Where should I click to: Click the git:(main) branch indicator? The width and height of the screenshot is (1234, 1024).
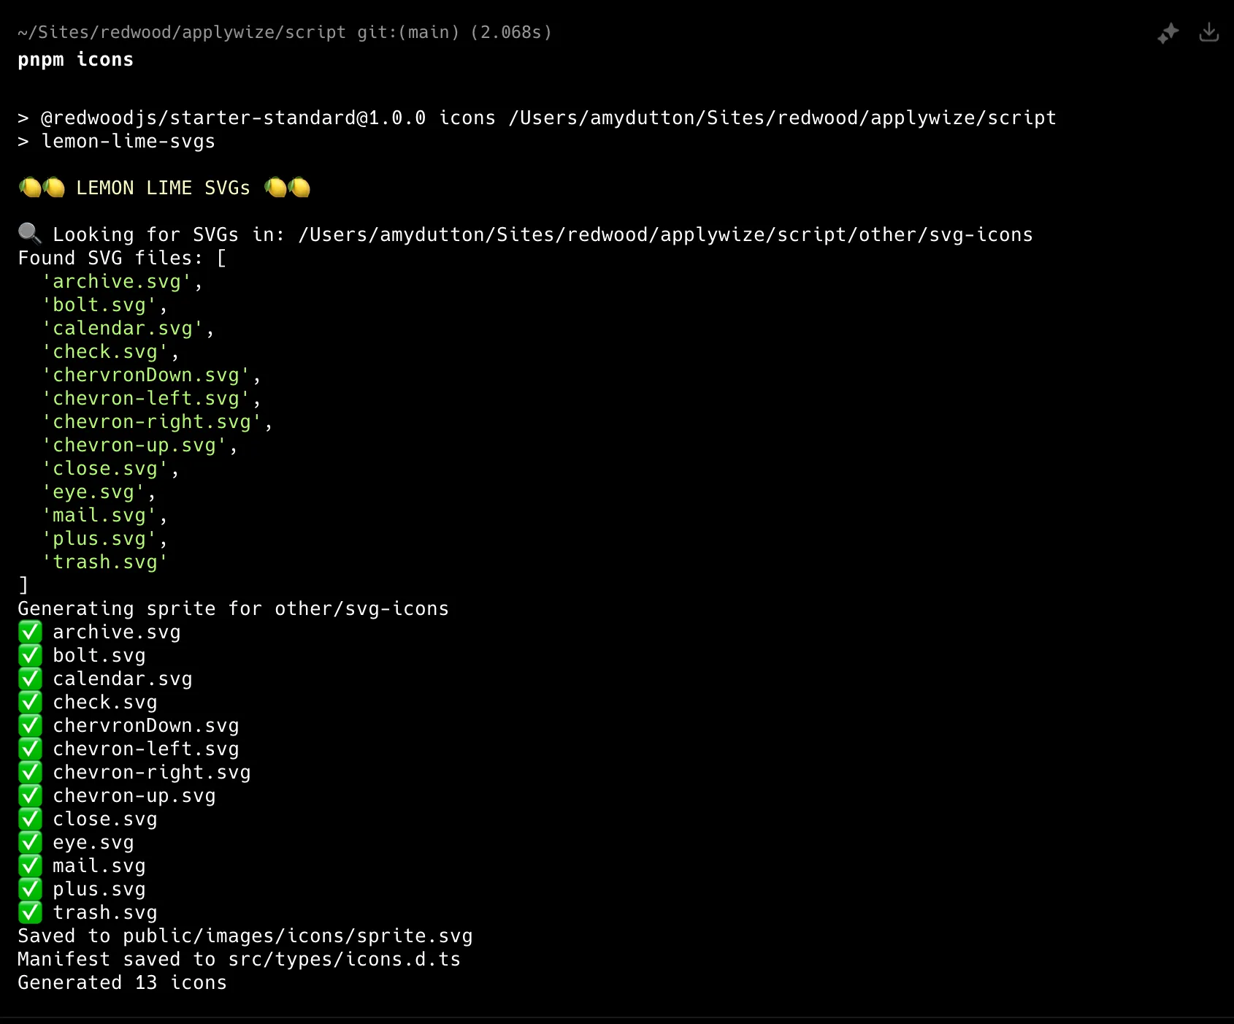(408, 32)
